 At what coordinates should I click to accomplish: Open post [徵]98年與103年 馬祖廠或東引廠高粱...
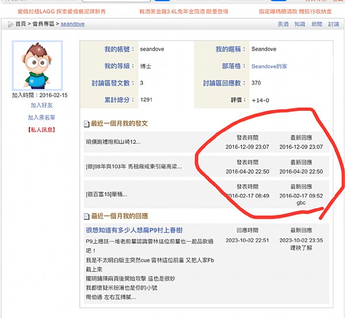134,166
